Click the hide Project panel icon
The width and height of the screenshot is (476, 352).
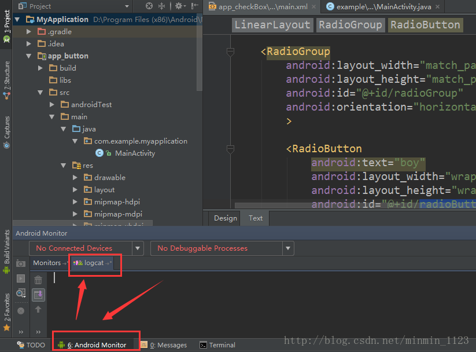(x=194, y=6)
